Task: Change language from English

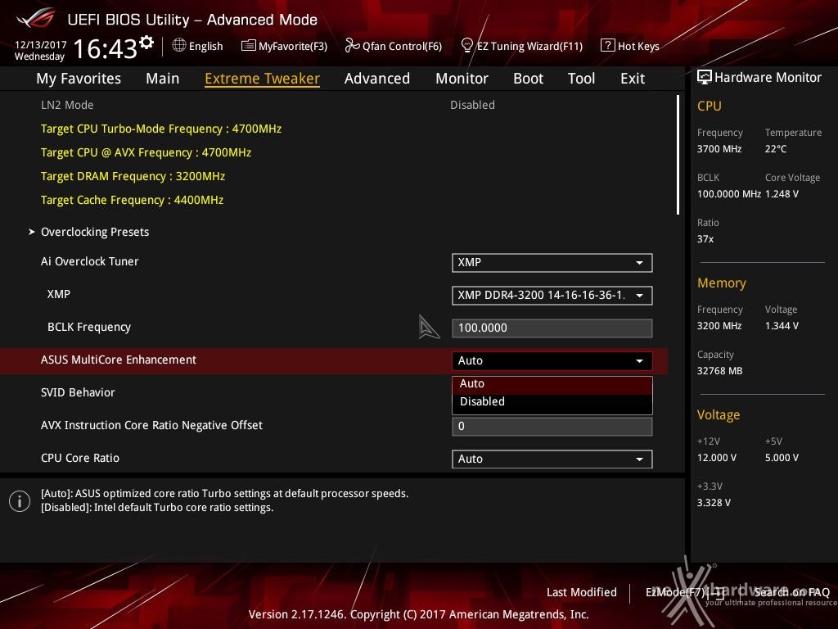Action: coord(205,46)
